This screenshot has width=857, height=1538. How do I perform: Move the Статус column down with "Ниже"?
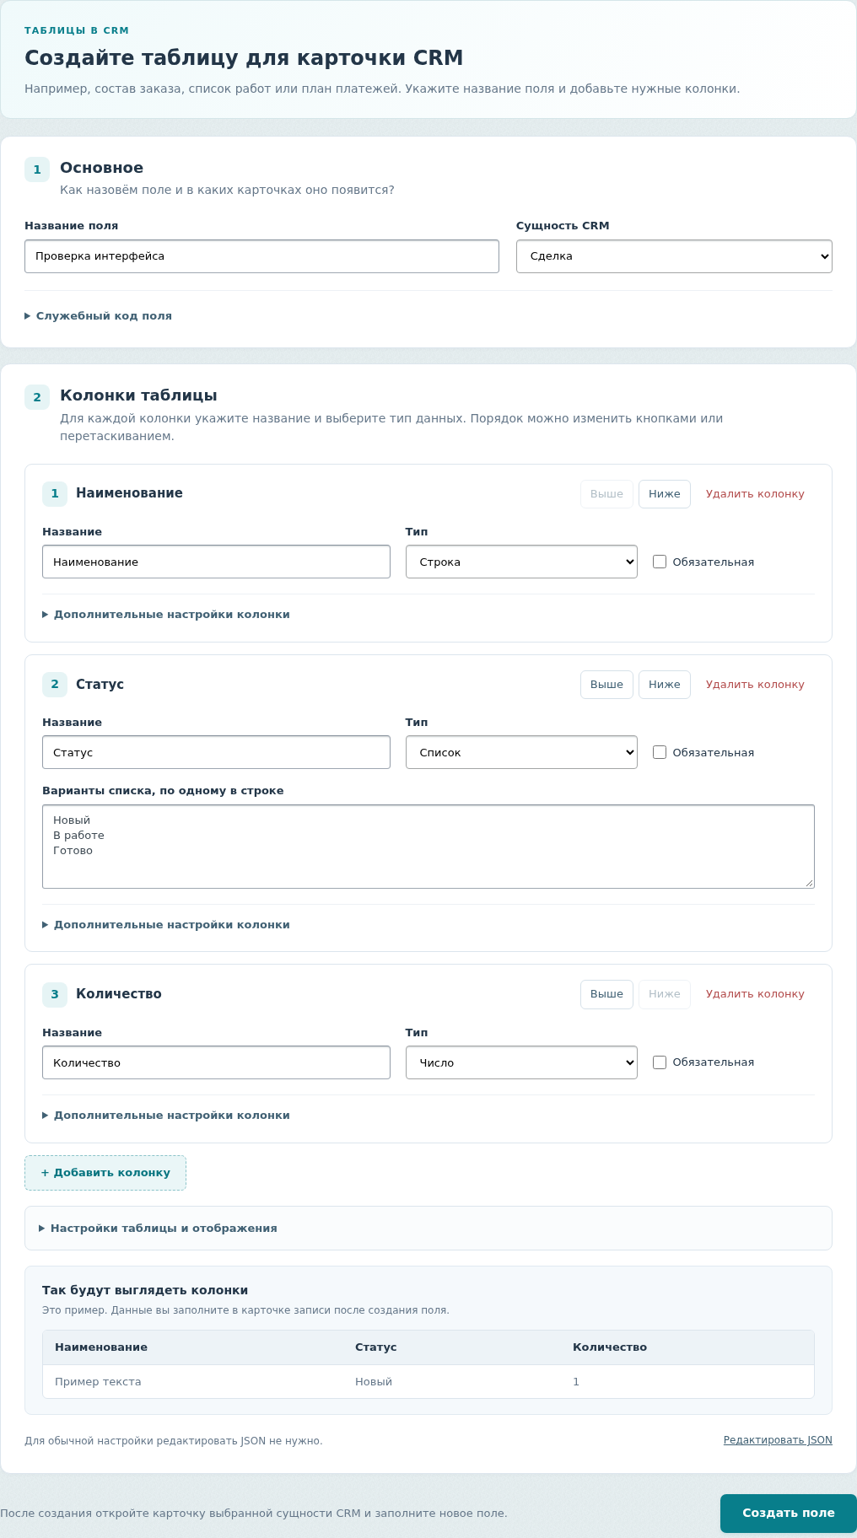point(665,685)
